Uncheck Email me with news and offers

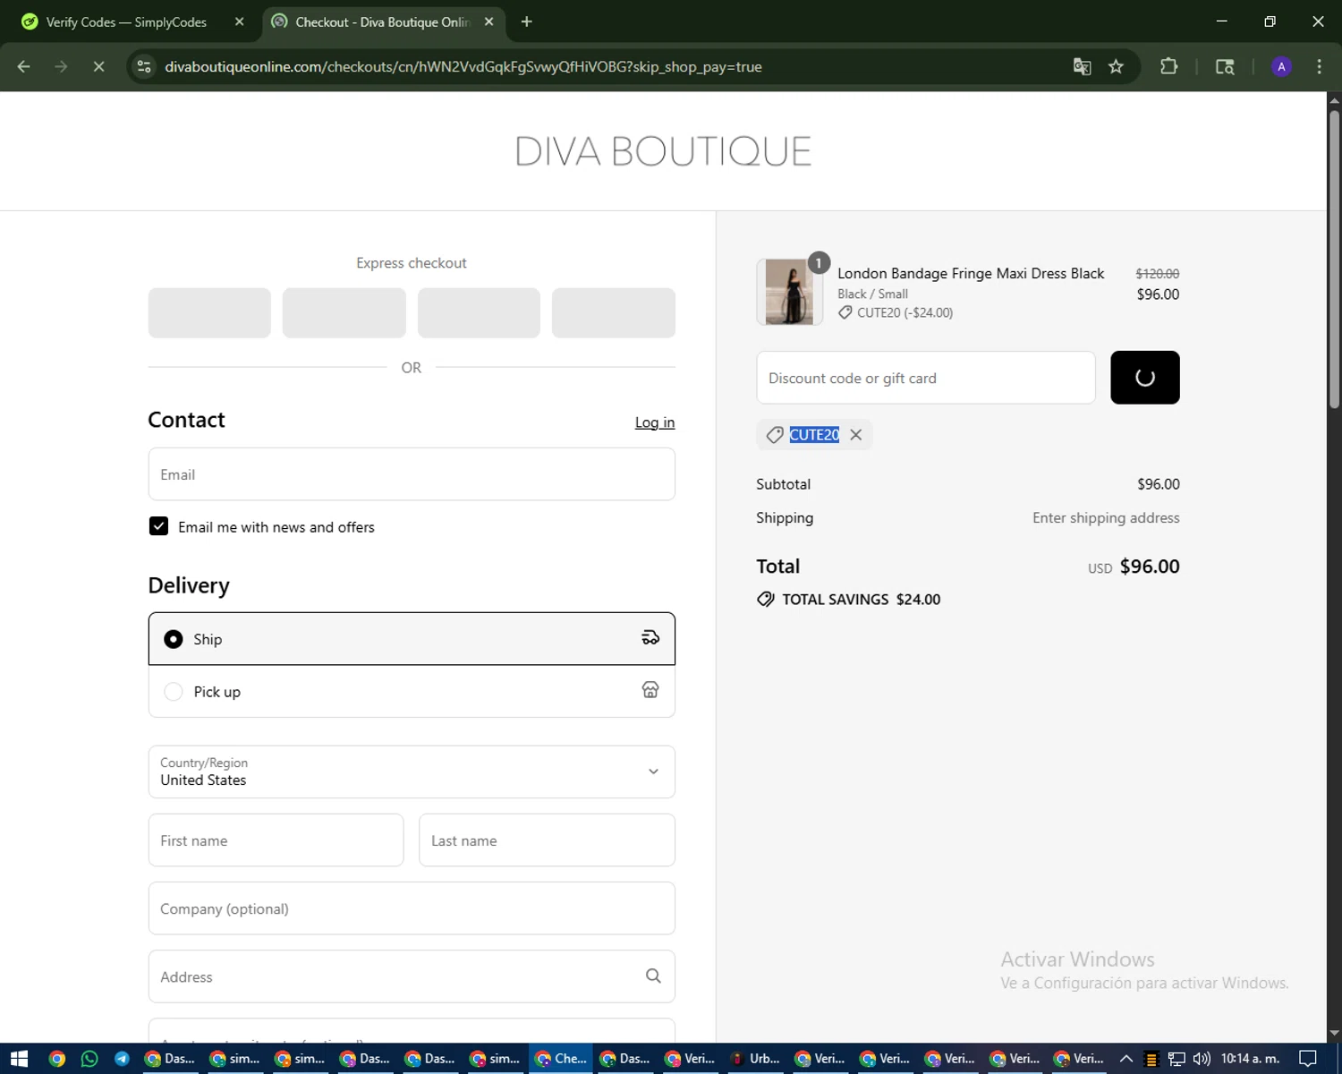(x=158, y=526)
